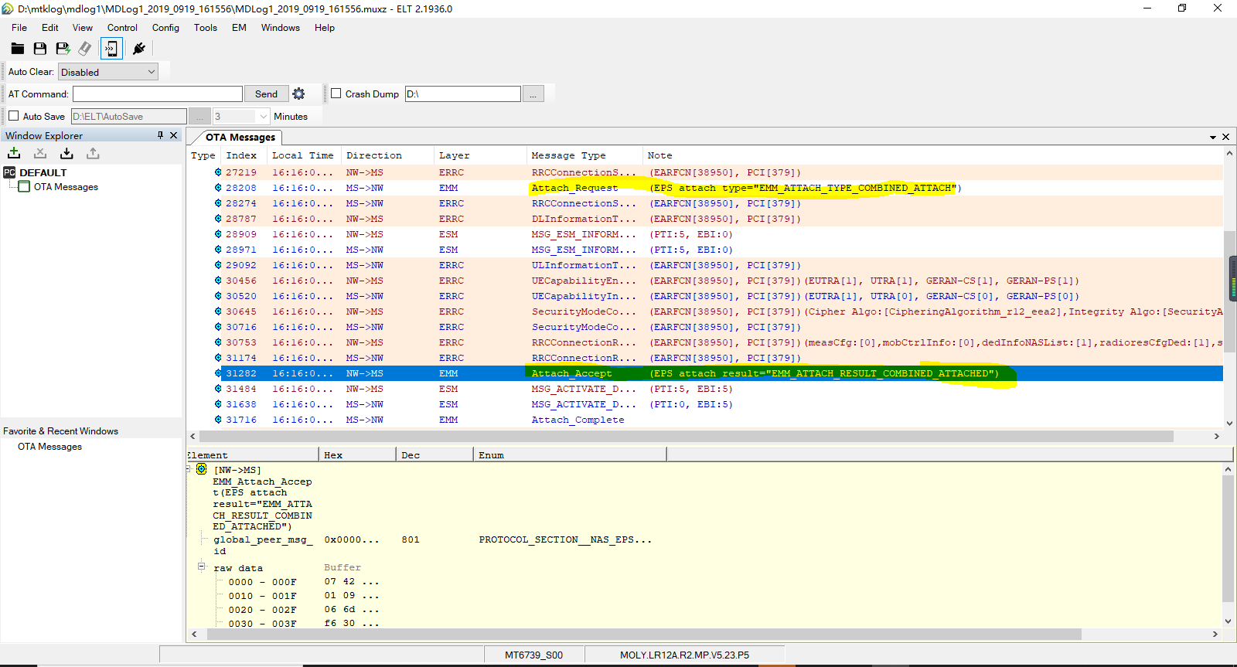
Task: Open the Tools menu
Action: (x=206, y=28)
